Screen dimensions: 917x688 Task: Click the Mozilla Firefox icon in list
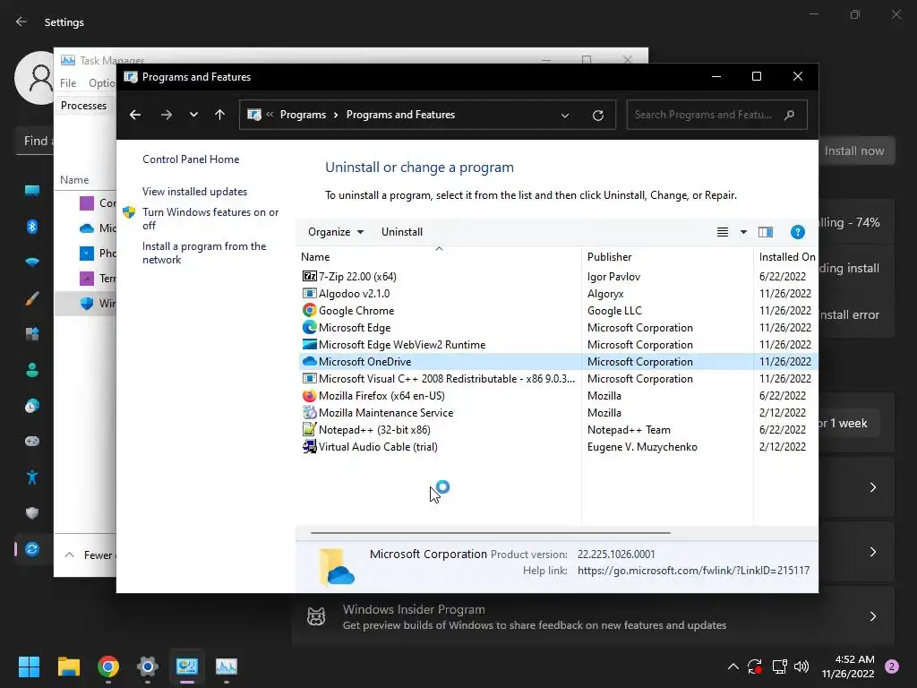pos(309,395)
